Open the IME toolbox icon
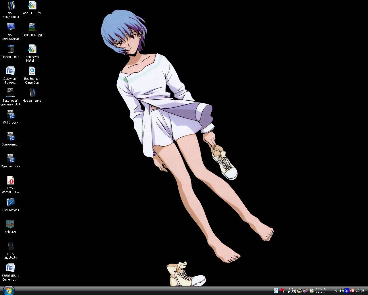The height and width of the screenshot is (295, 368). [305, 291]
